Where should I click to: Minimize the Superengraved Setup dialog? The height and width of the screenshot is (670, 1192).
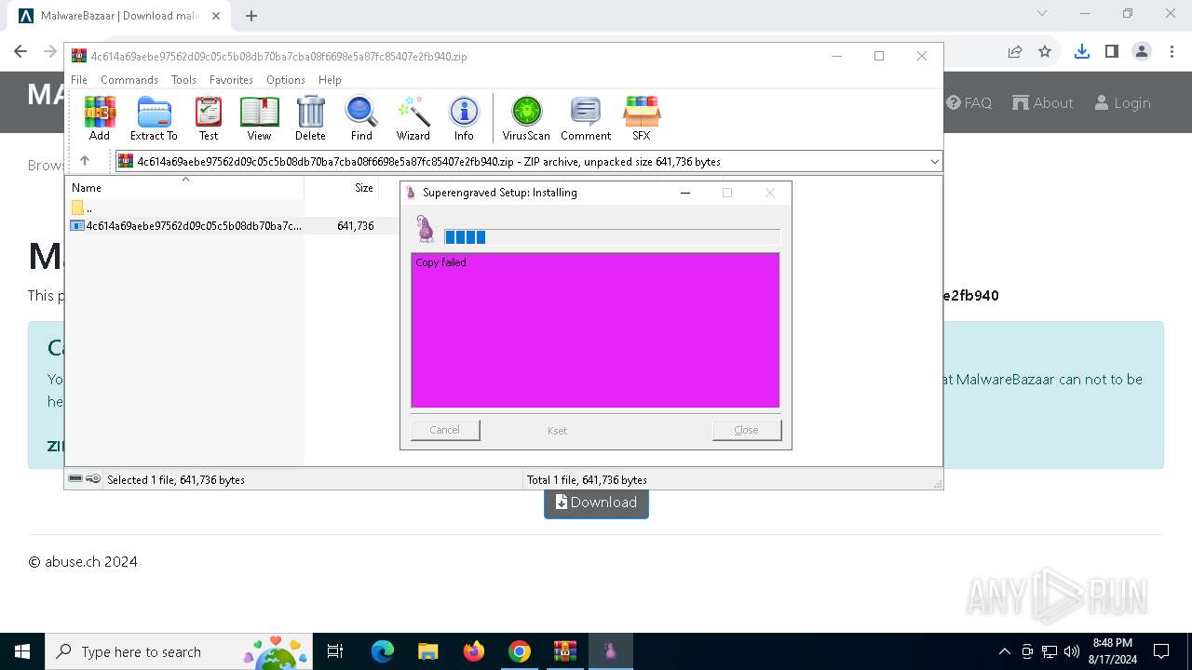coord(685,193)
